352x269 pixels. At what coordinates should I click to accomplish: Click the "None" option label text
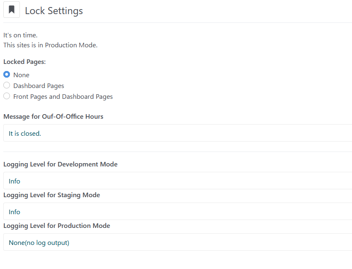tap(21, 75)
